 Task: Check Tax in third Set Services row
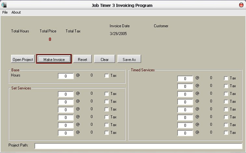point(107,110)
